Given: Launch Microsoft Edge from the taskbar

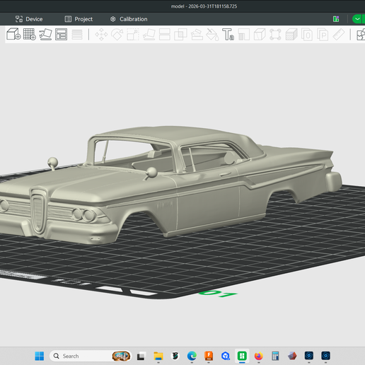Looking at the screenshot, I should point(192,356).
